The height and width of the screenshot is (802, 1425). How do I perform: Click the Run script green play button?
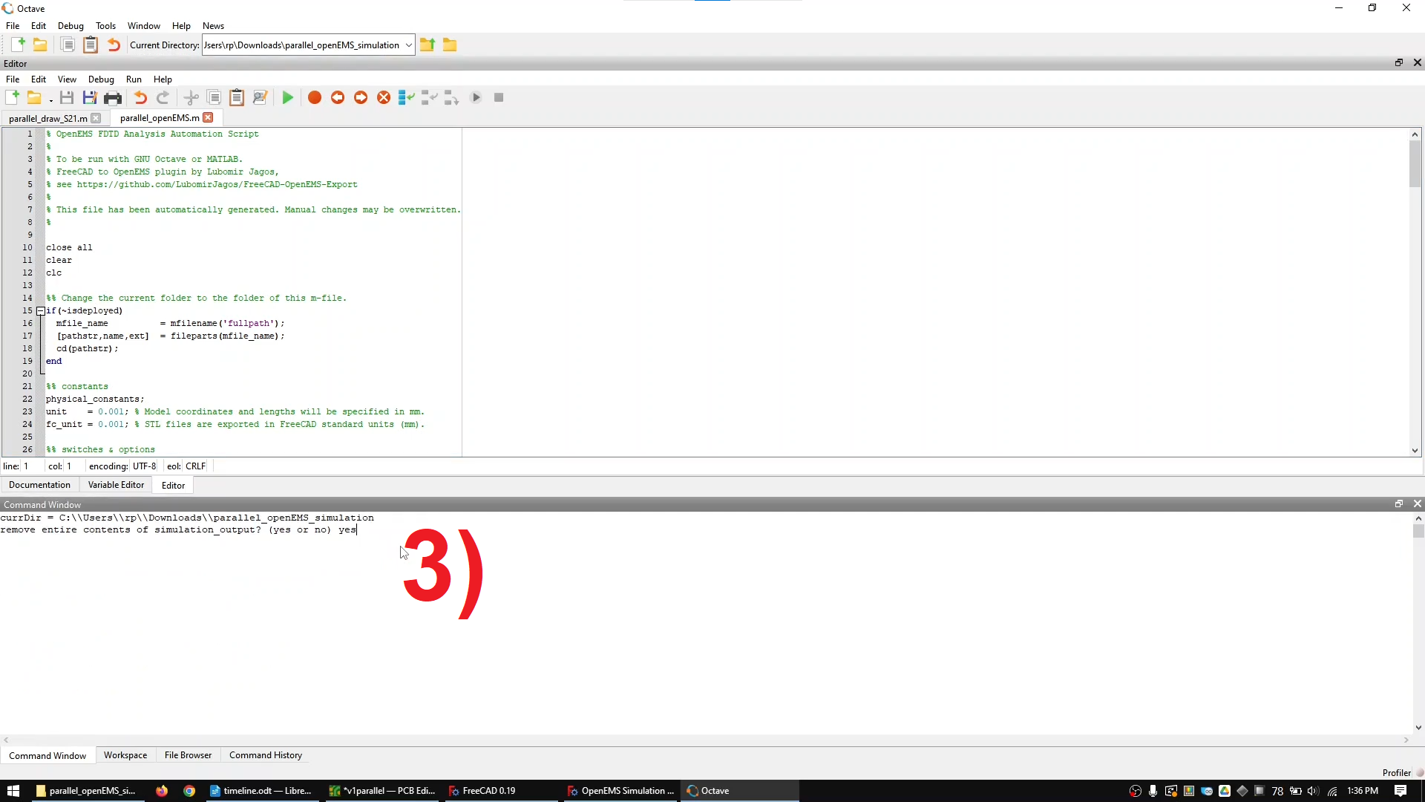(286, 97)
